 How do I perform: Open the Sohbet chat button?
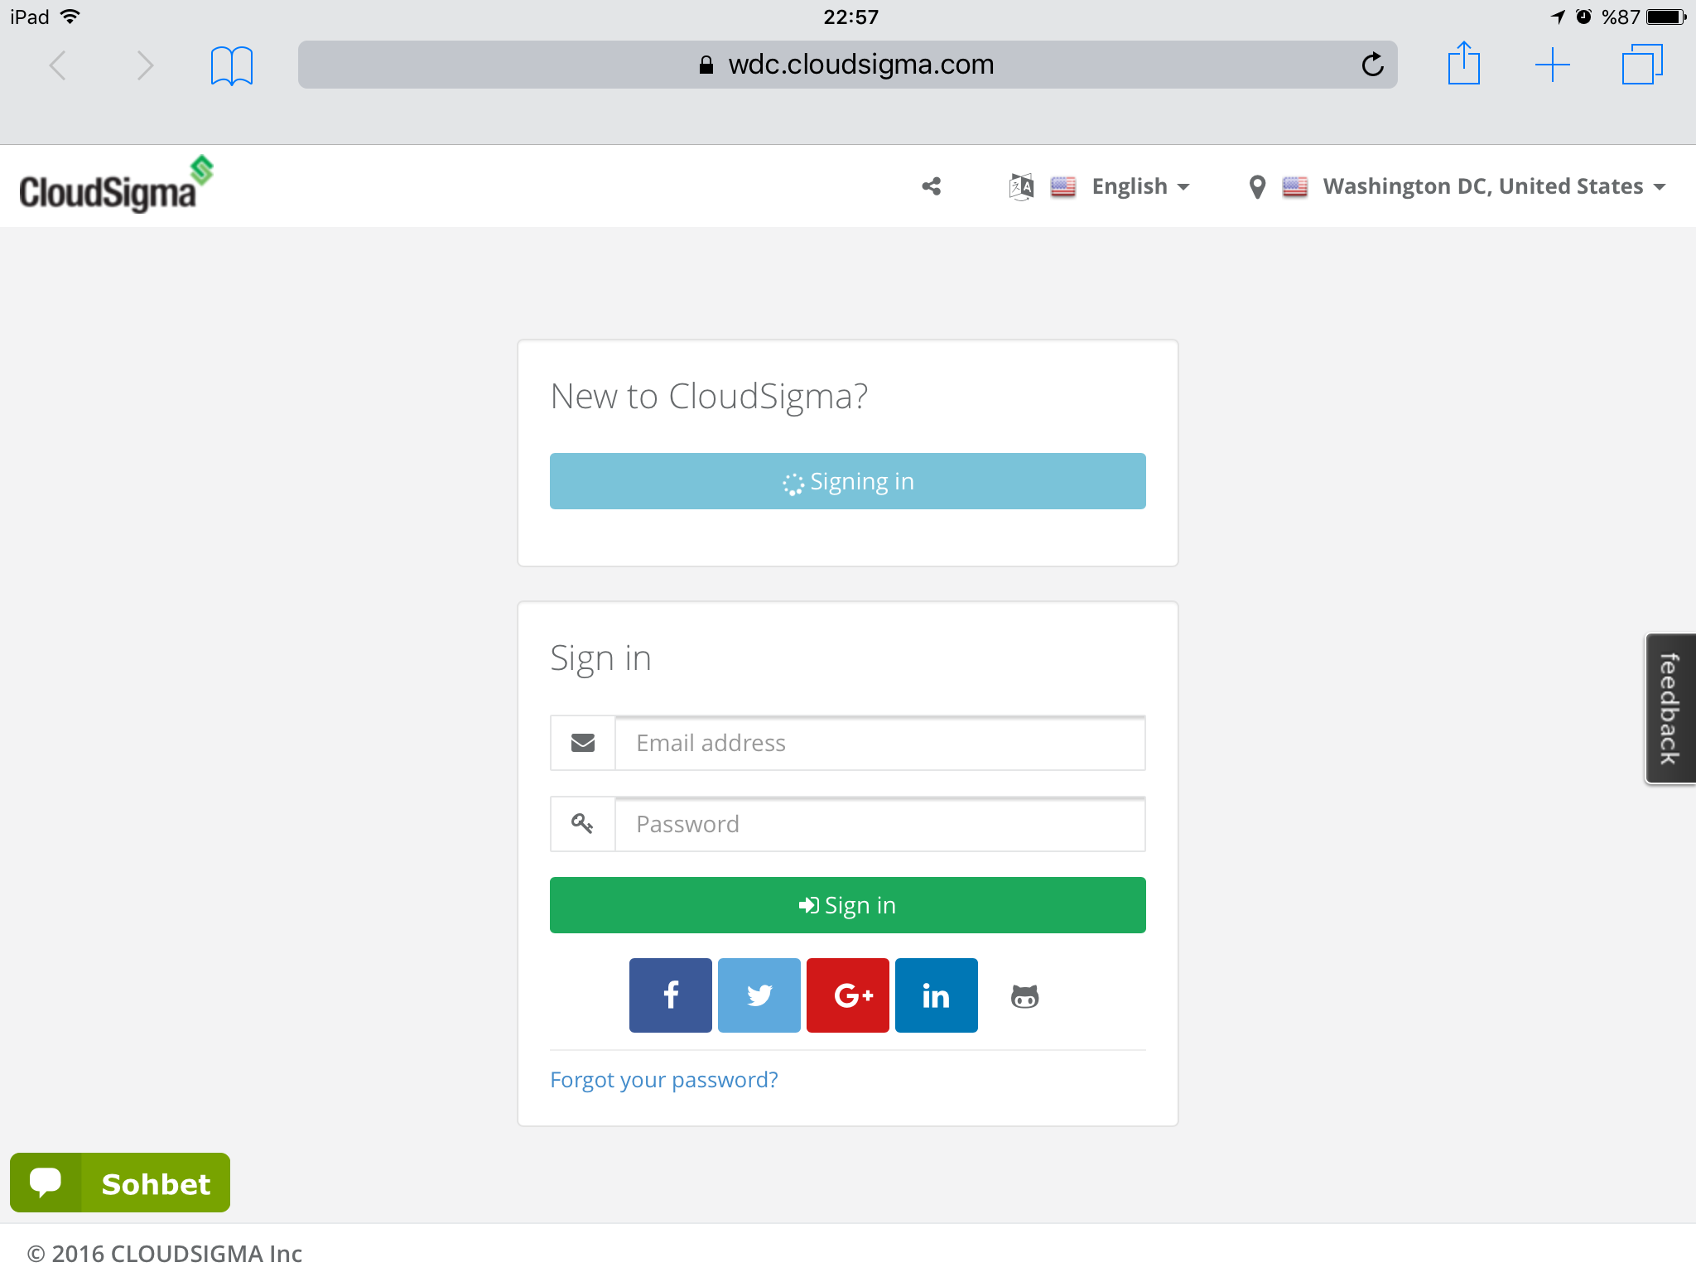pos(120,1183)
